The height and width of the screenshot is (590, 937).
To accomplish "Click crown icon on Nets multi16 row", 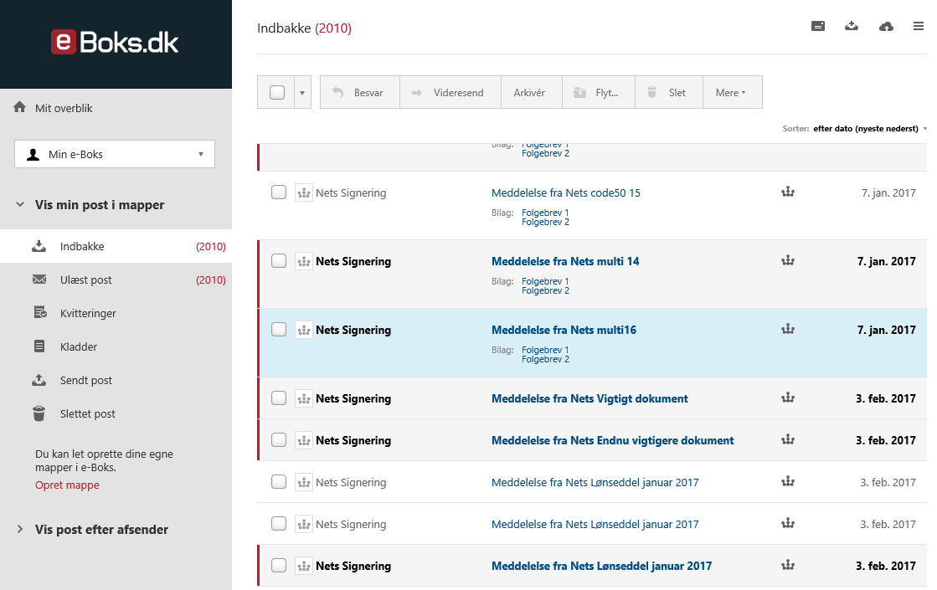I will [788, 329].
